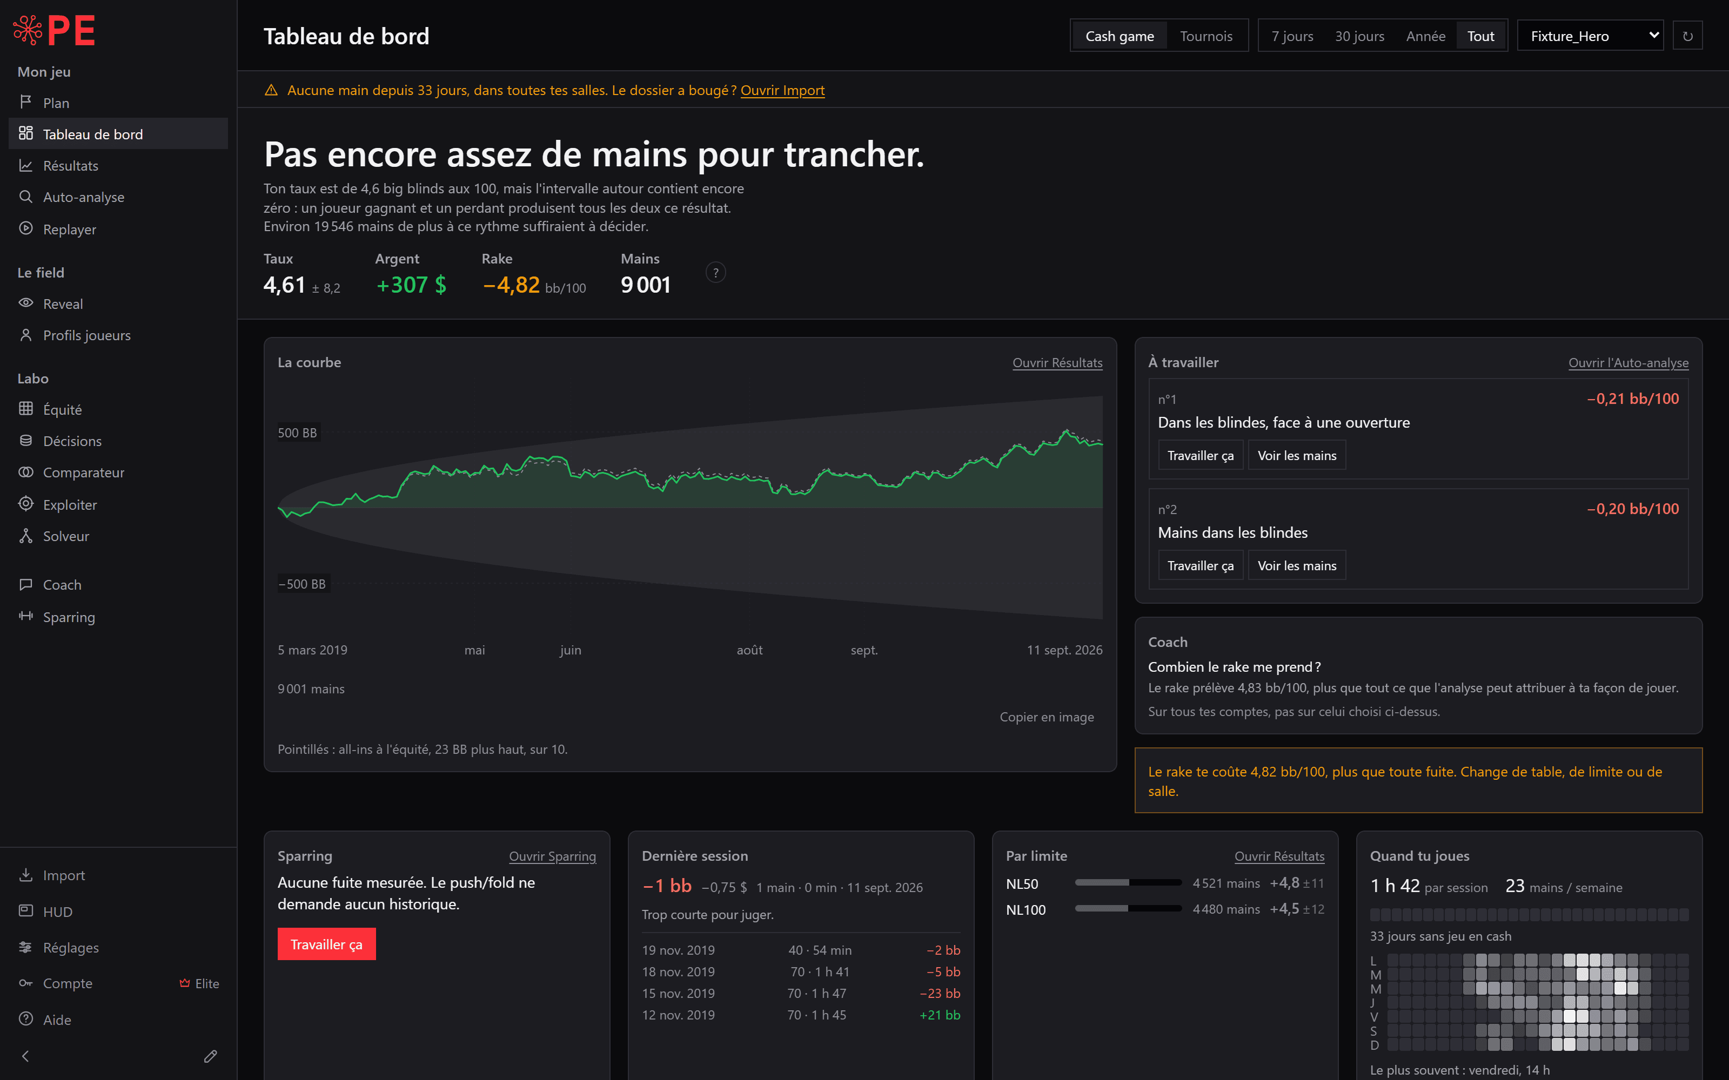1729x1080 pixels.
Task: Go to Replayer in the sidebar
Action: pyautogui.click(x=118, y=228)
